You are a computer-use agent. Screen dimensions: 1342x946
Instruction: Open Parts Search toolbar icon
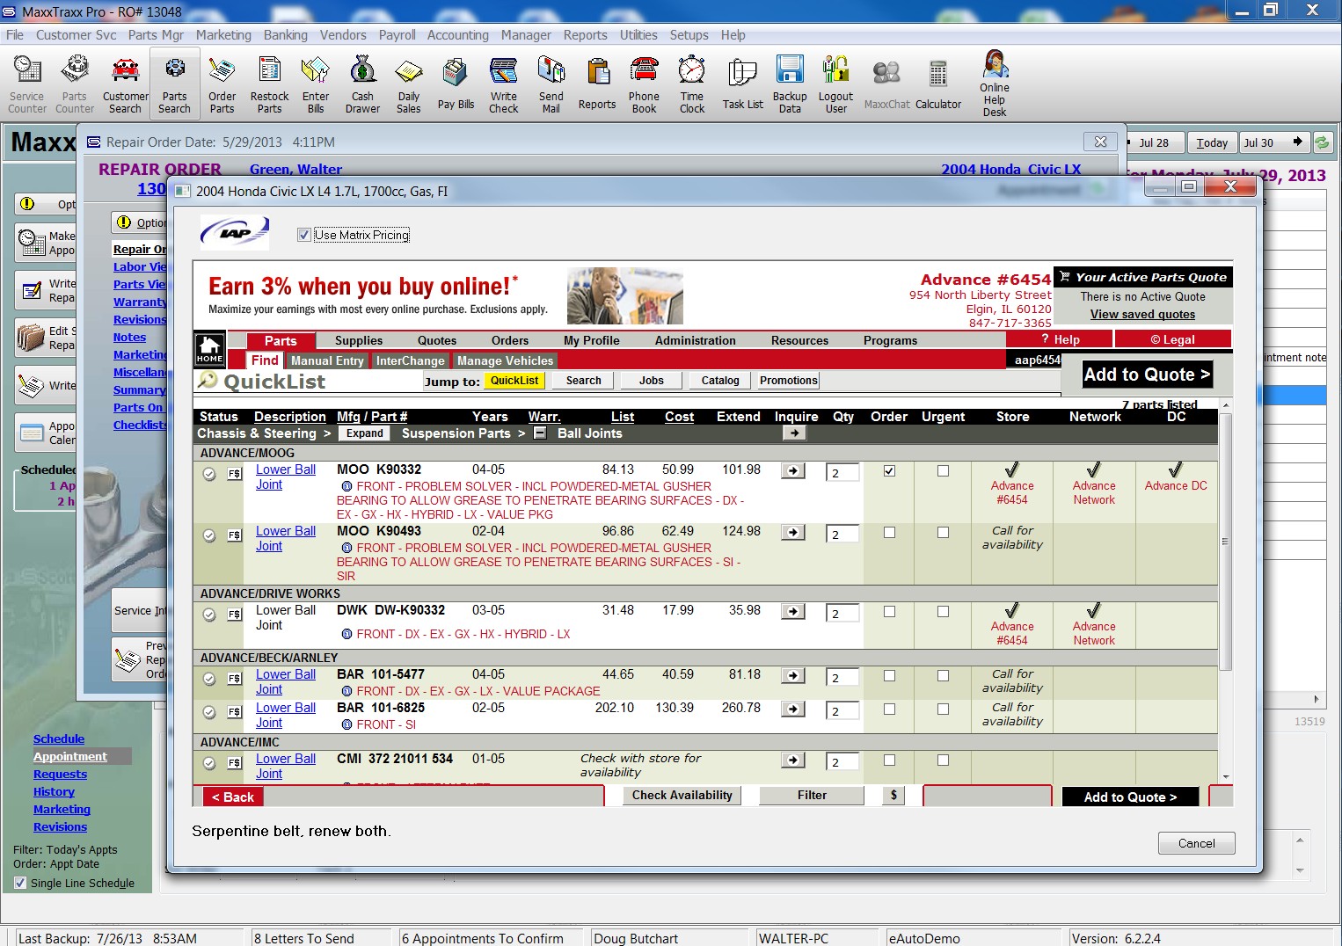(x=174, y=84)
